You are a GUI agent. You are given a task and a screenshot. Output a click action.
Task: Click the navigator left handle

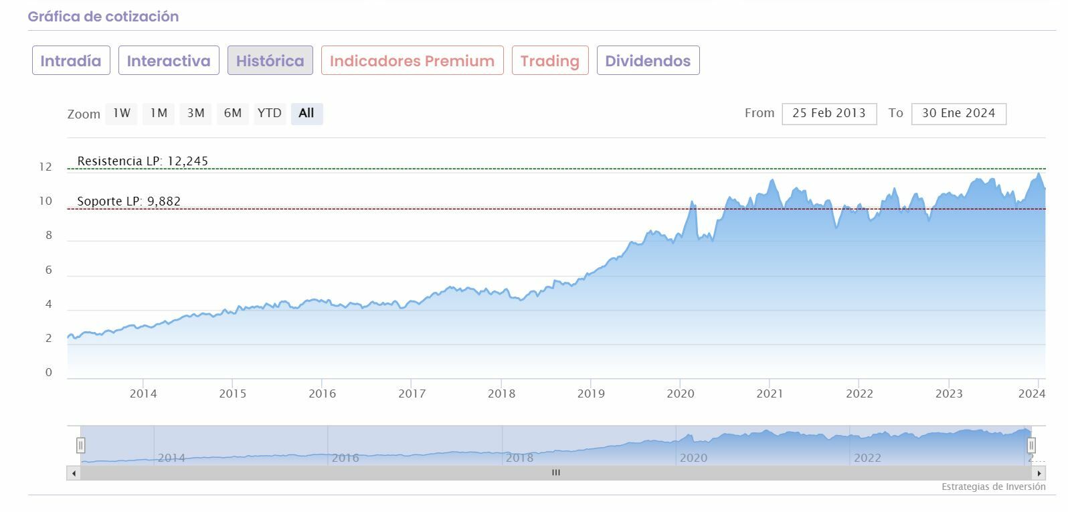[x=80, y=445]
